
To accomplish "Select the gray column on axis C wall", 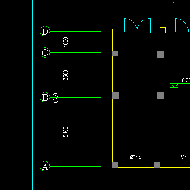I will pos(115,54).
